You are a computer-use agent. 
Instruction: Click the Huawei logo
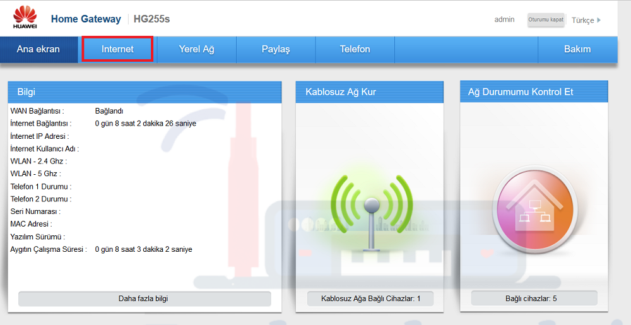pos(25,17)
